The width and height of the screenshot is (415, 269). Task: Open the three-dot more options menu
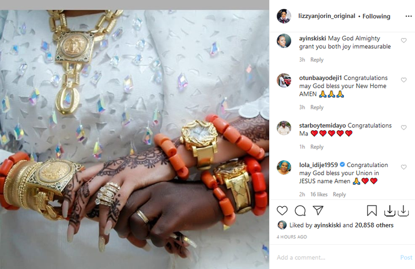click(x=409, y=16)
